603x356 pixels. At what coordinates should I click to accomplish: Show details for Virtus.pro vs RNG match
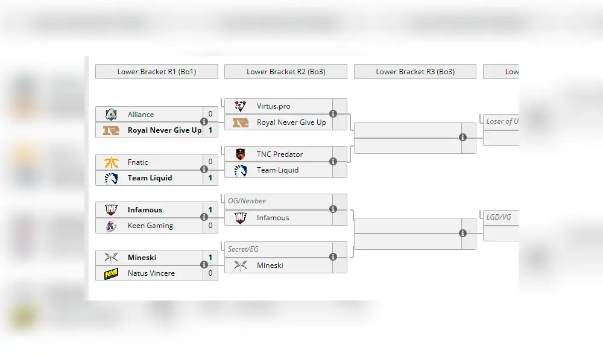pyautogui.click(x=333, y=114)
